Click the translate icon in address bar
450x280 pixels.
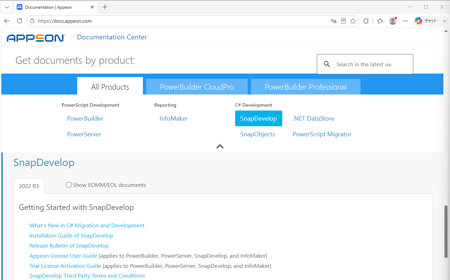click(x=333, y=21)
